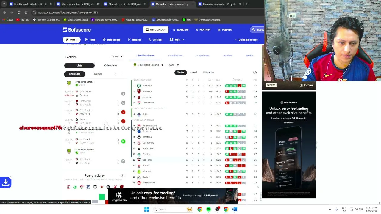Launch Spotify from the taskbar
The height and width of the screenshot is (214, 381).
click(x=208, y=209)
